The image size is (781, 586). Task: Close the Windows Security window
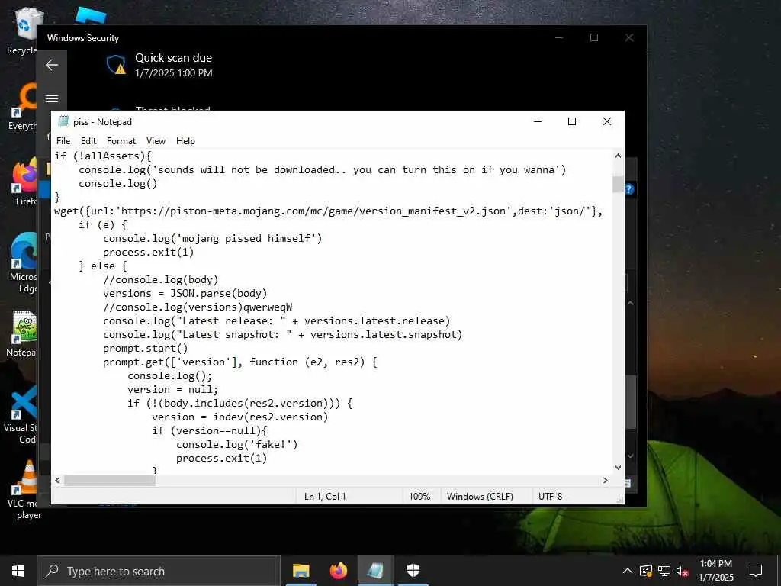(x=629, y=38)
